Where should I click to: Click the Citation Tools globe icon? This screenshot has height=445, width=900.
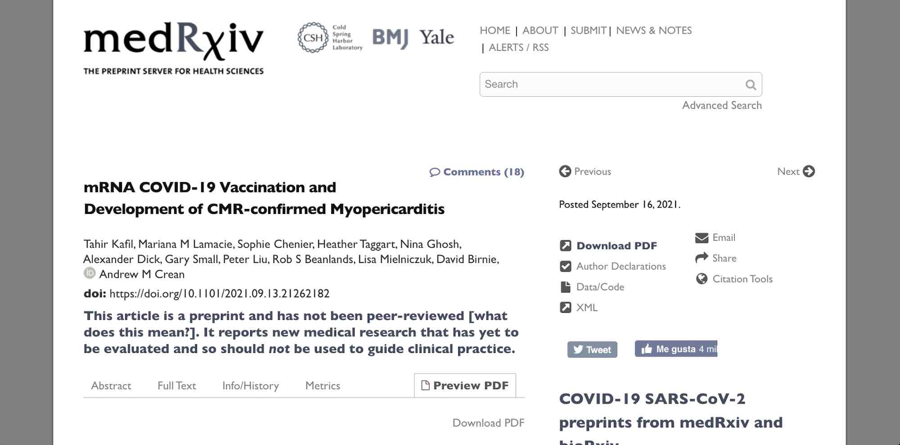point(702,279)
